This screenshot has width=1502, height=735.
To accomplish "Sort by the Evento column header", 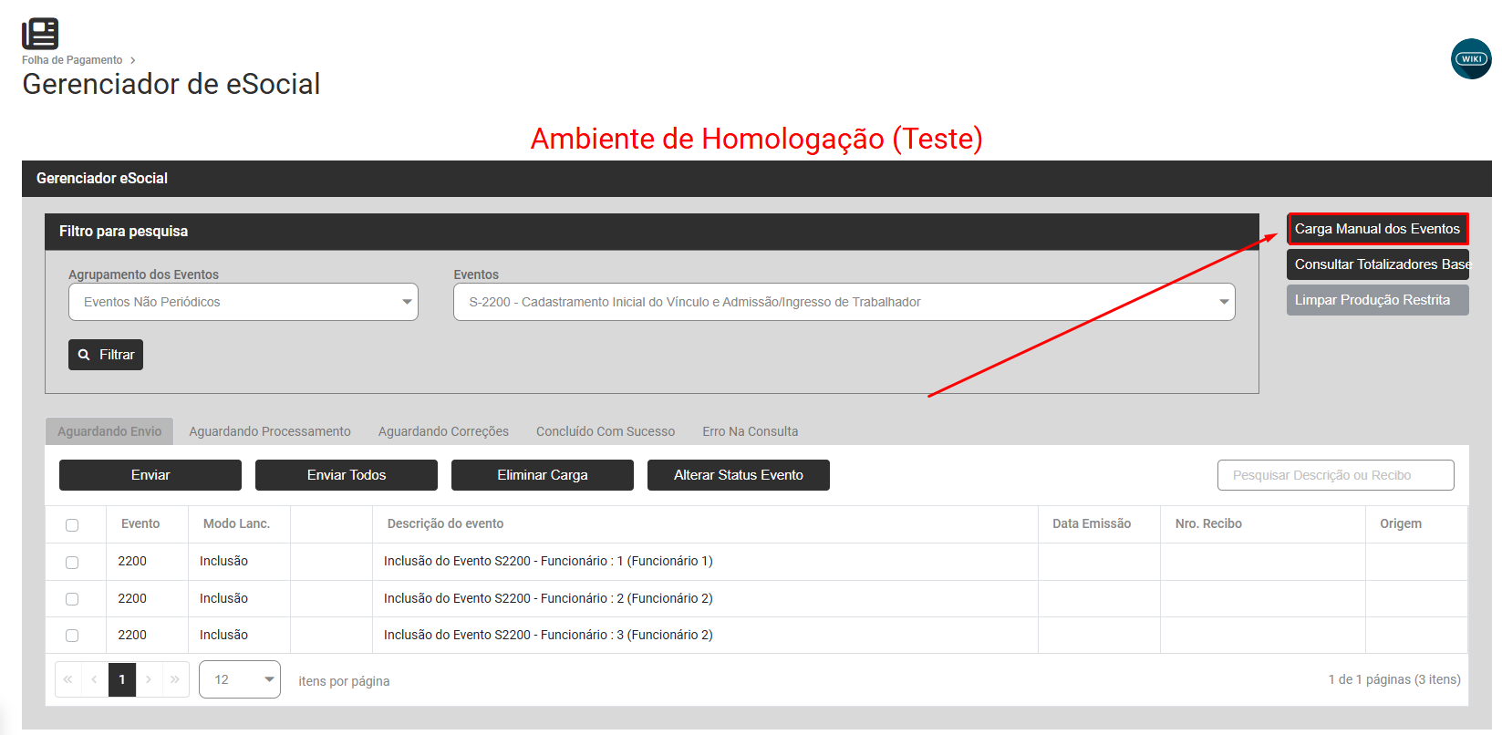I will click(x=140, y=523).
